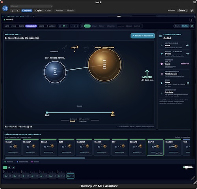
Task: Toggle the plug-in power bypass button
Action: pos(5,9)
